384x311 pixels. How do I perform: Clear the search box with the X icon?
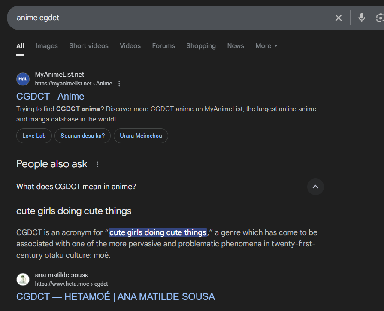point(339,18)
